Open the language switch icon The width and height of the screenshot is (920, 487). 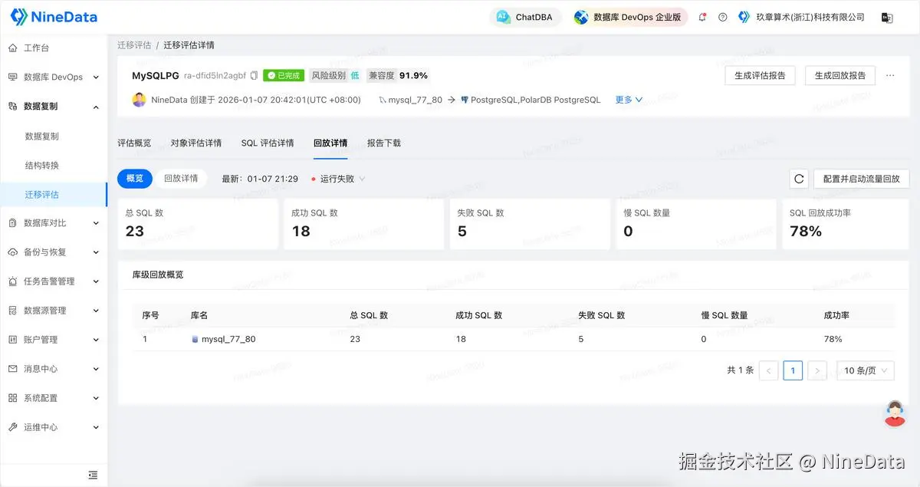pyautogui.click(x=887, y=17)
